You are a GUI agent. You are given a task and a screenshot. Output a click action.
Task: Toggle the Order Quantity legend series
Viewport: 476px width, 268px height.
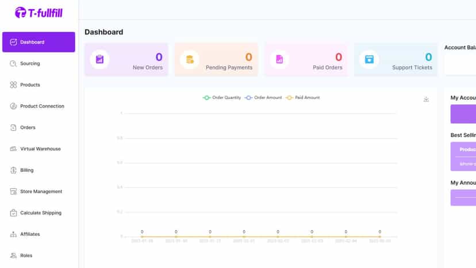[221, 98]
